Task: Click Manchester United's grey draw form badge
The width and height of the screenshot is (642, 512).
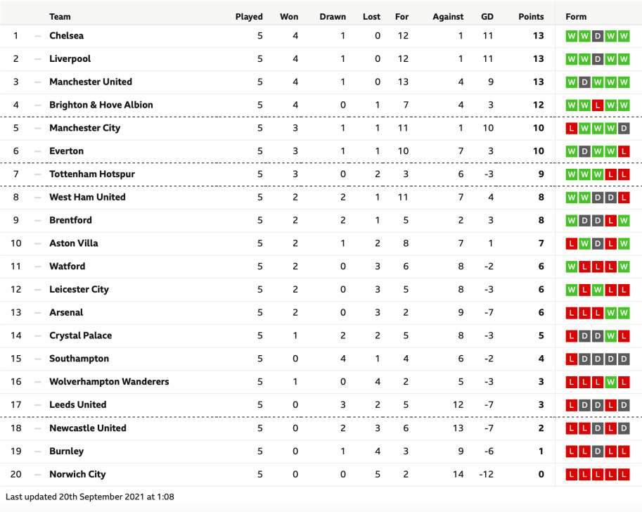Action: click(585, 82)
